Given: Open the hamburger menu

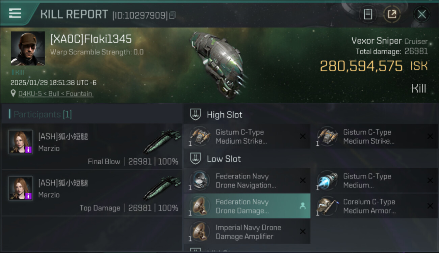Looking at the screenshot, I should tap(15, 13).
